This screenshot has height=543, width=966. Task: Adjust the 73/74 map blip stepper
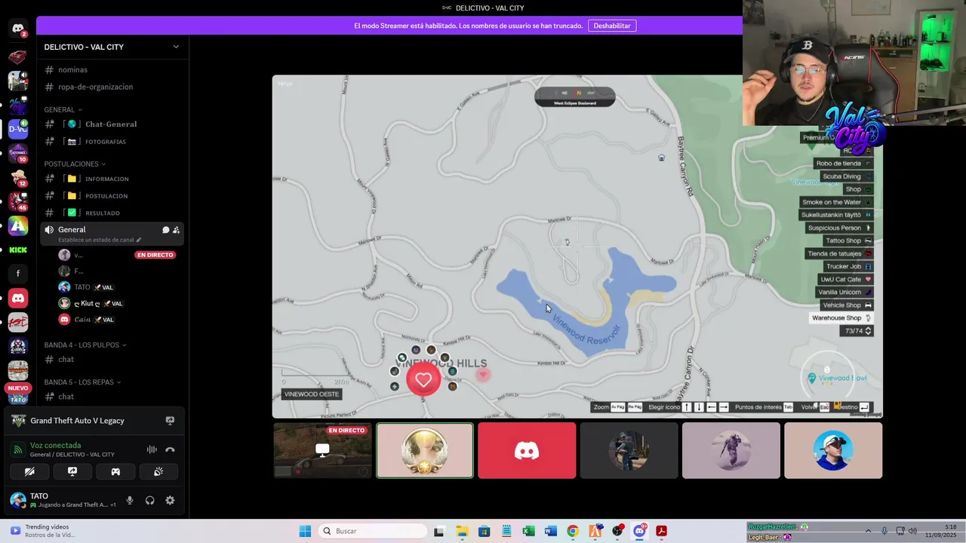click(868, 331)
